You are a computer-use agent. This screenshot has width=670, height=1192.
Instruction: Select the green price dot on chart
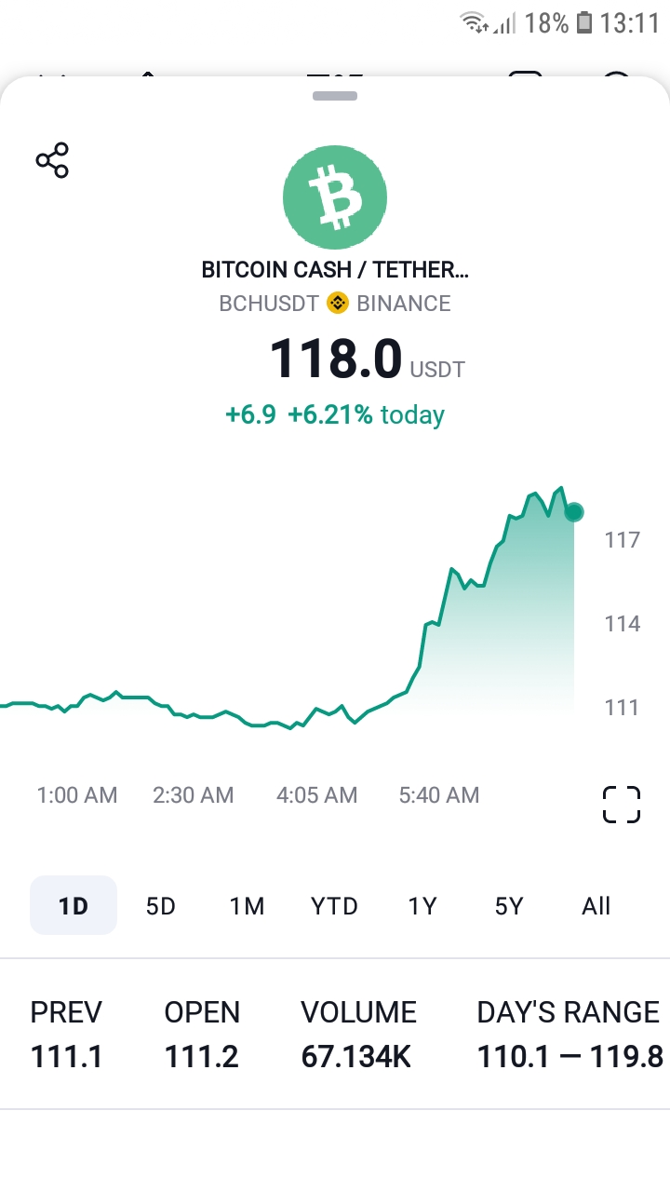coord(574,511)
